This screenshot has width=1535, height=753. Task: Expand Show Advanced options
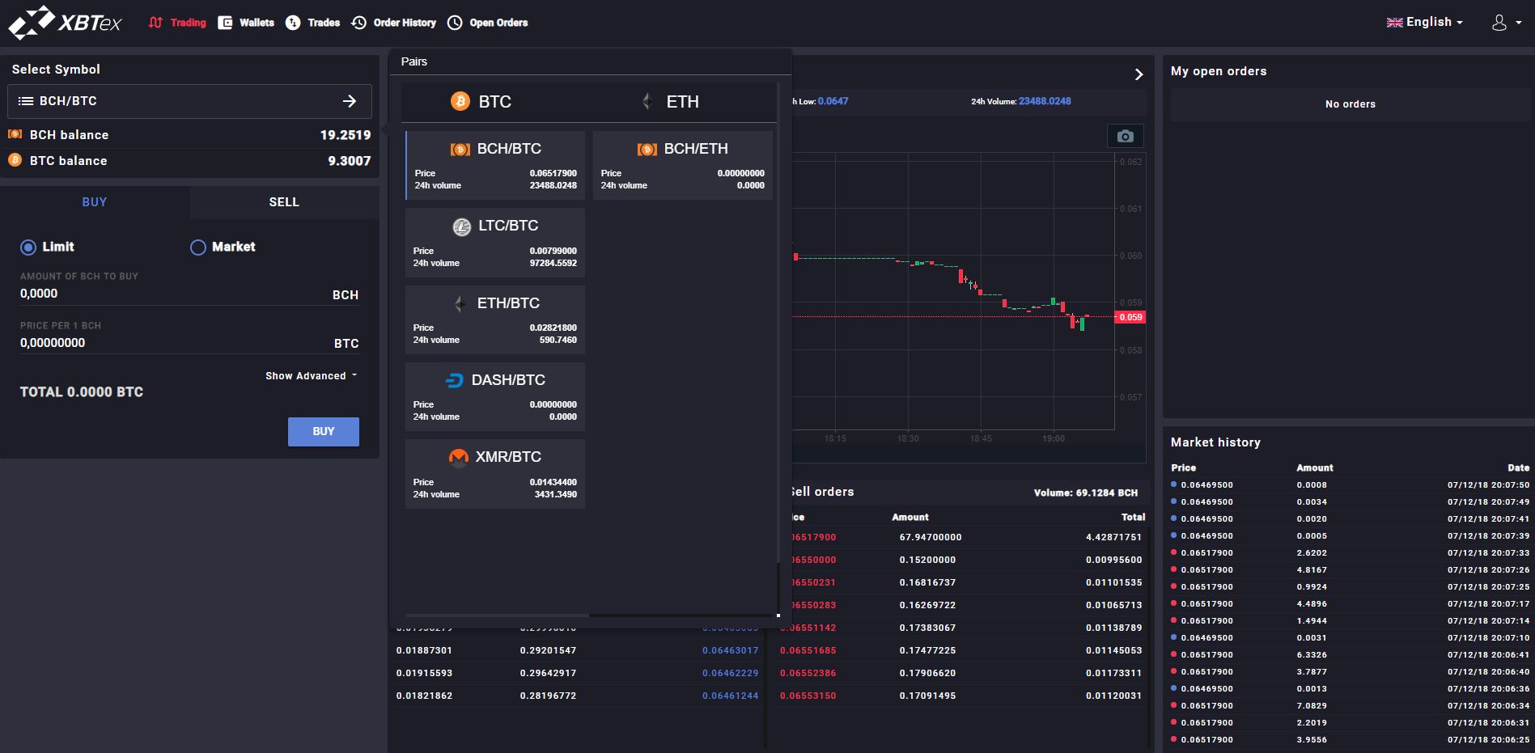click(x=311, y=376)
